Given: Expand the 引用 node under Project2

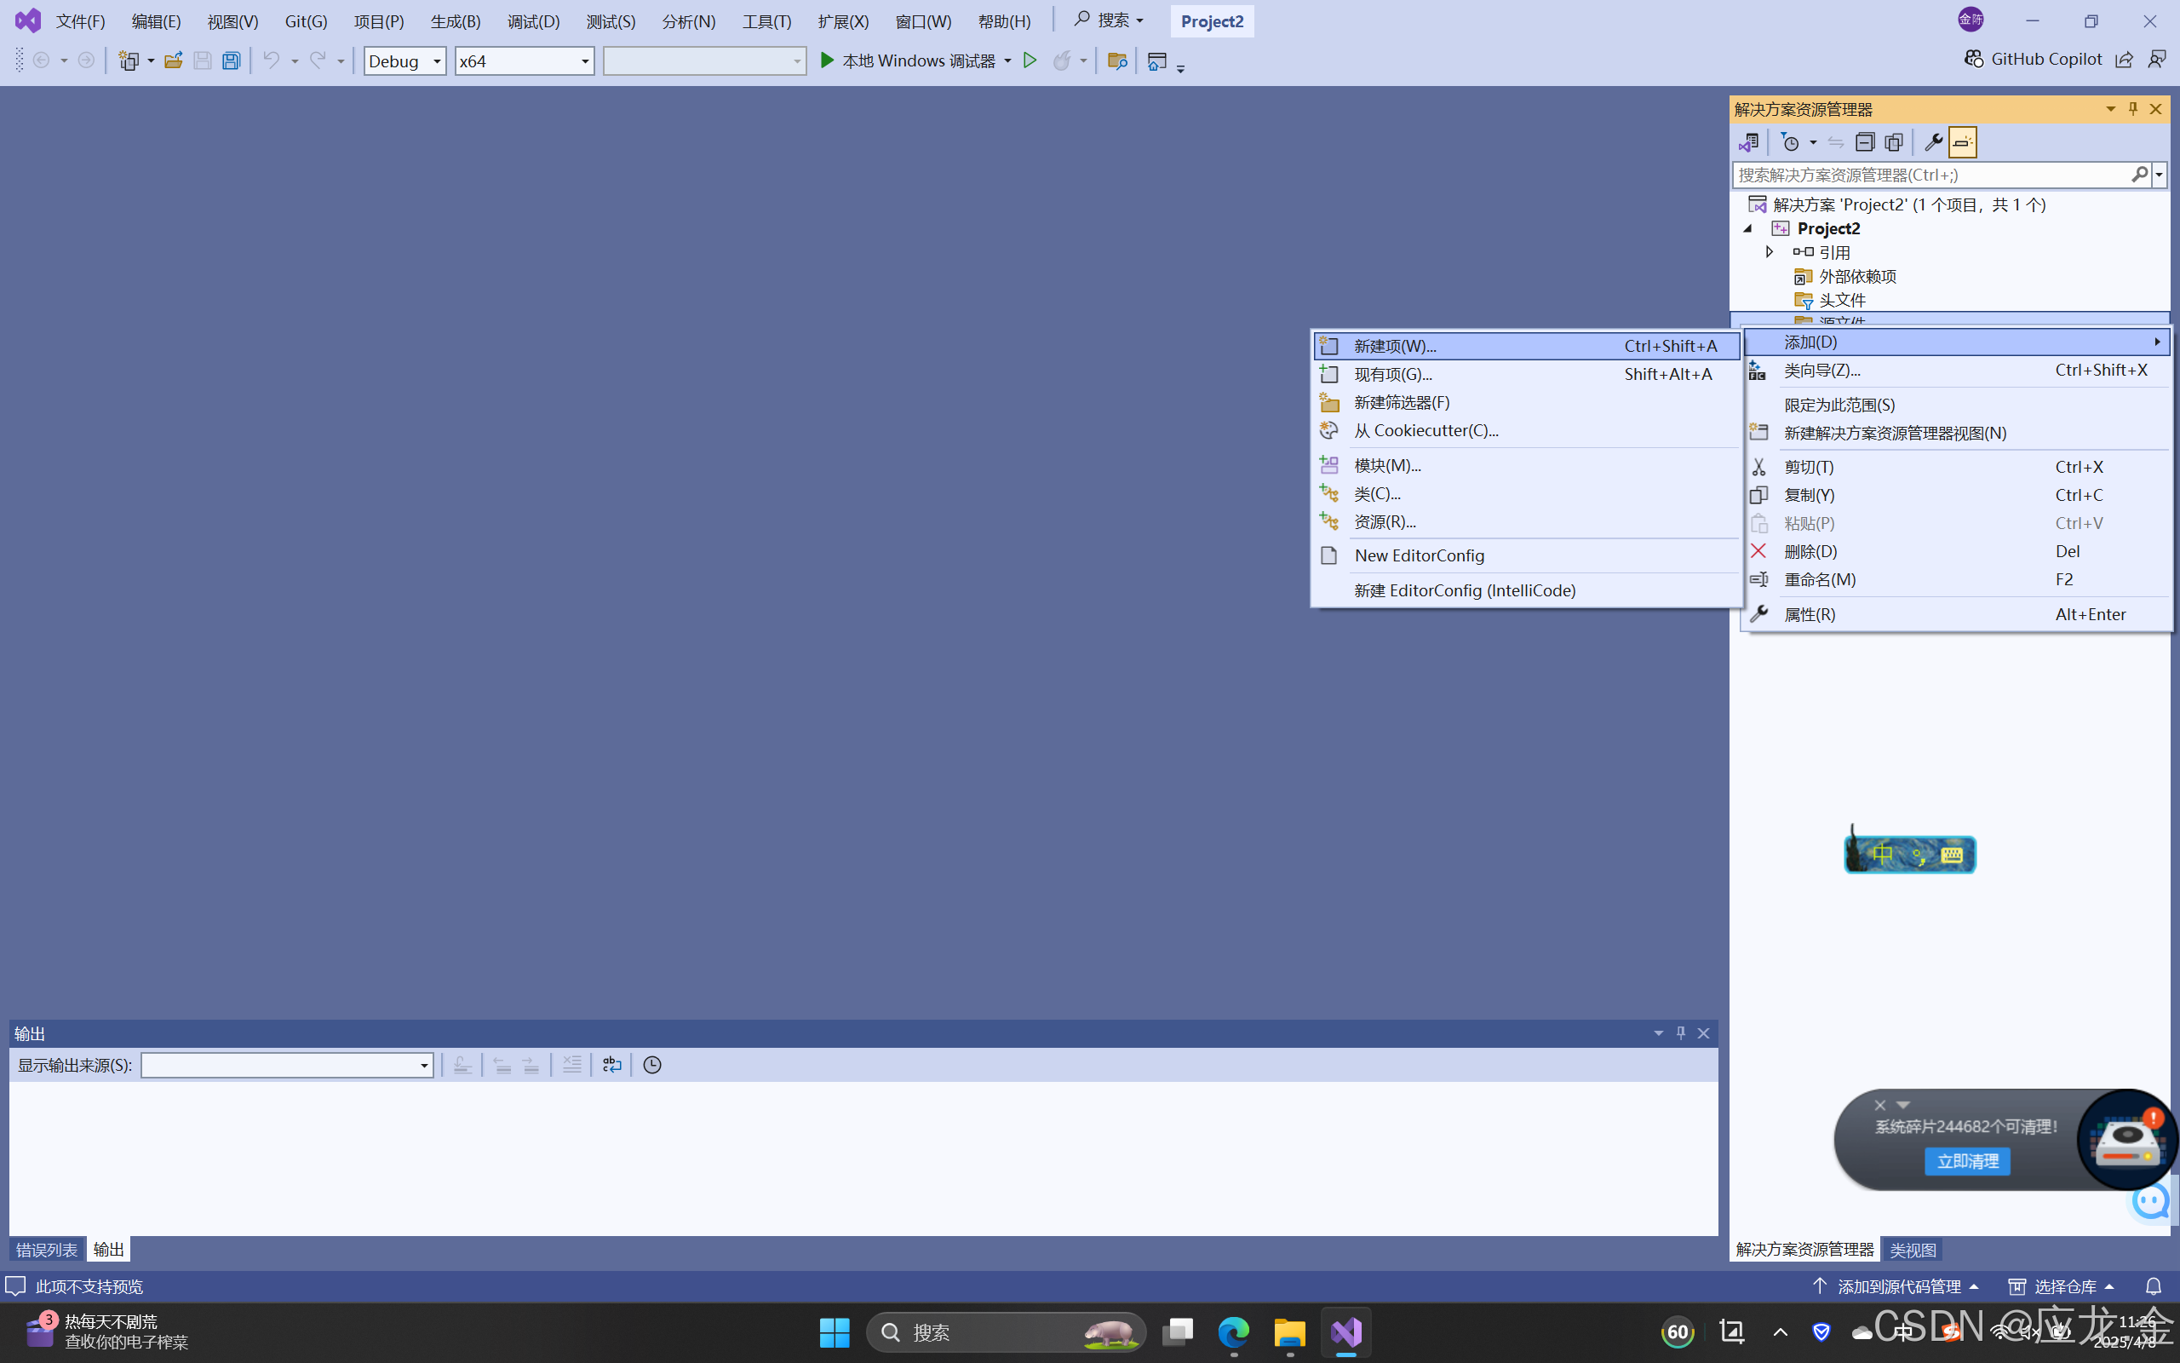Looking at the screenshot, I should point(1770,251).
